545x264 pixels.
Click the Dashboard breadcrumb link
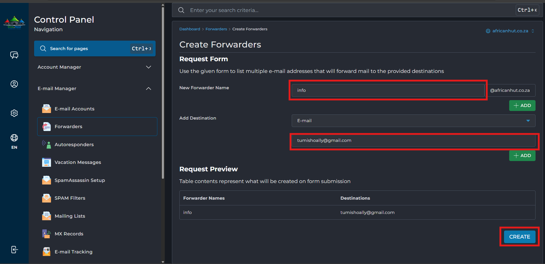click(x=190, y=29)
